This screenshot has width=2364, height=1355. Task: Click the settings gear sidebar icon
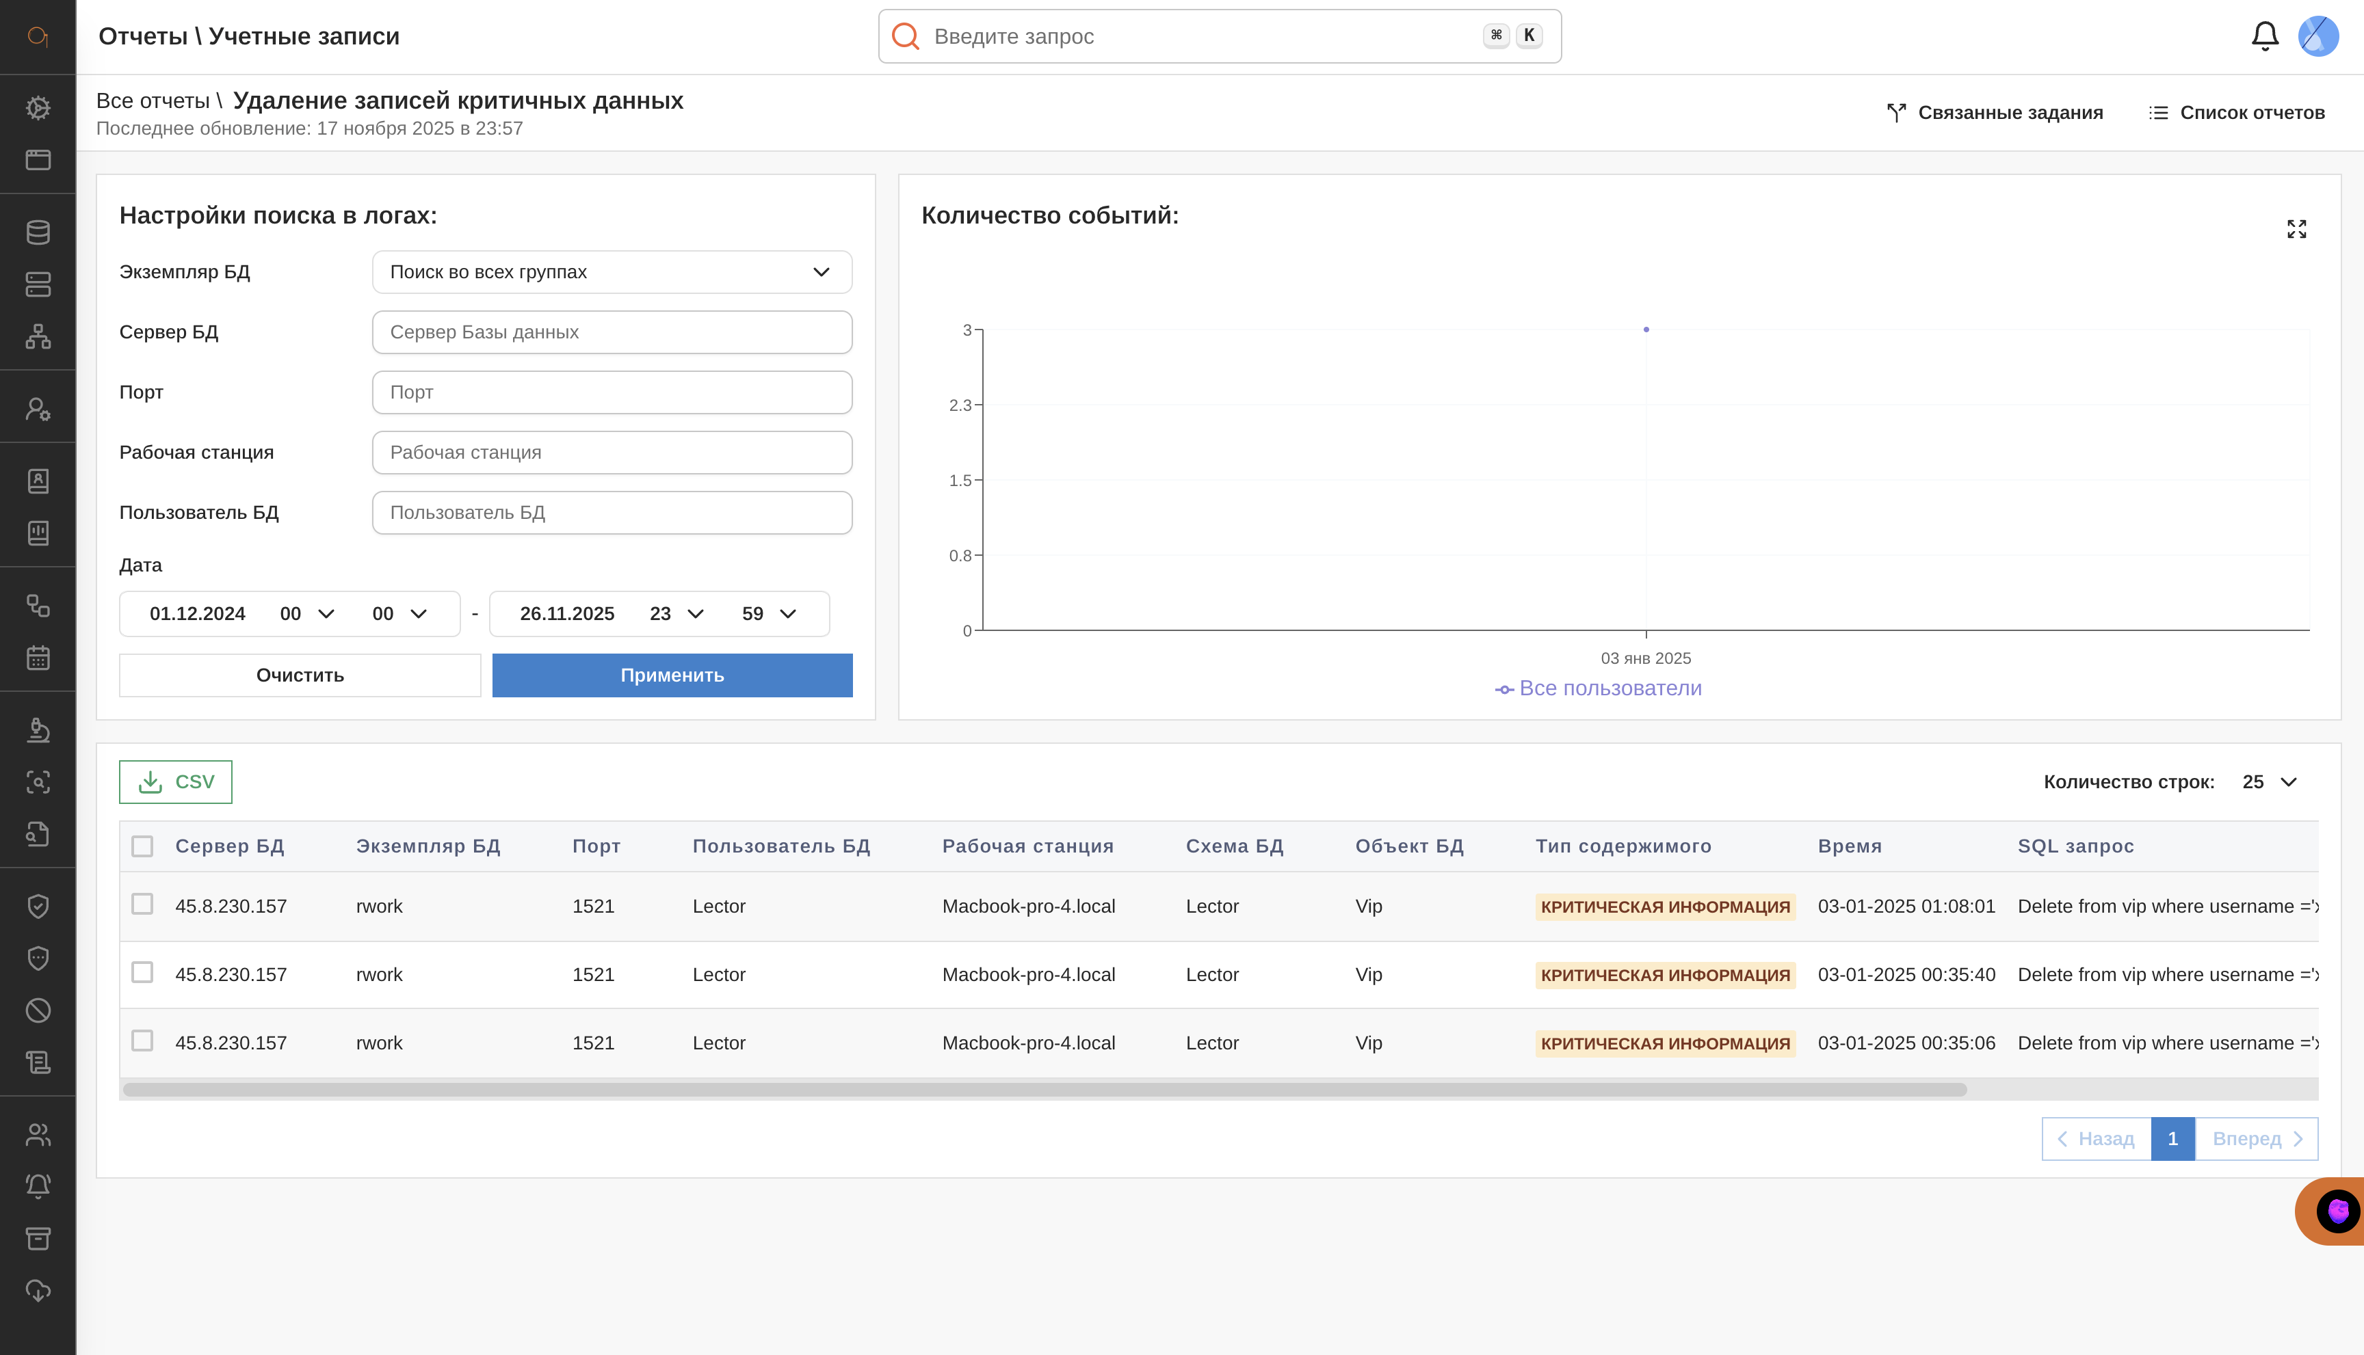[x=38, y=108]
